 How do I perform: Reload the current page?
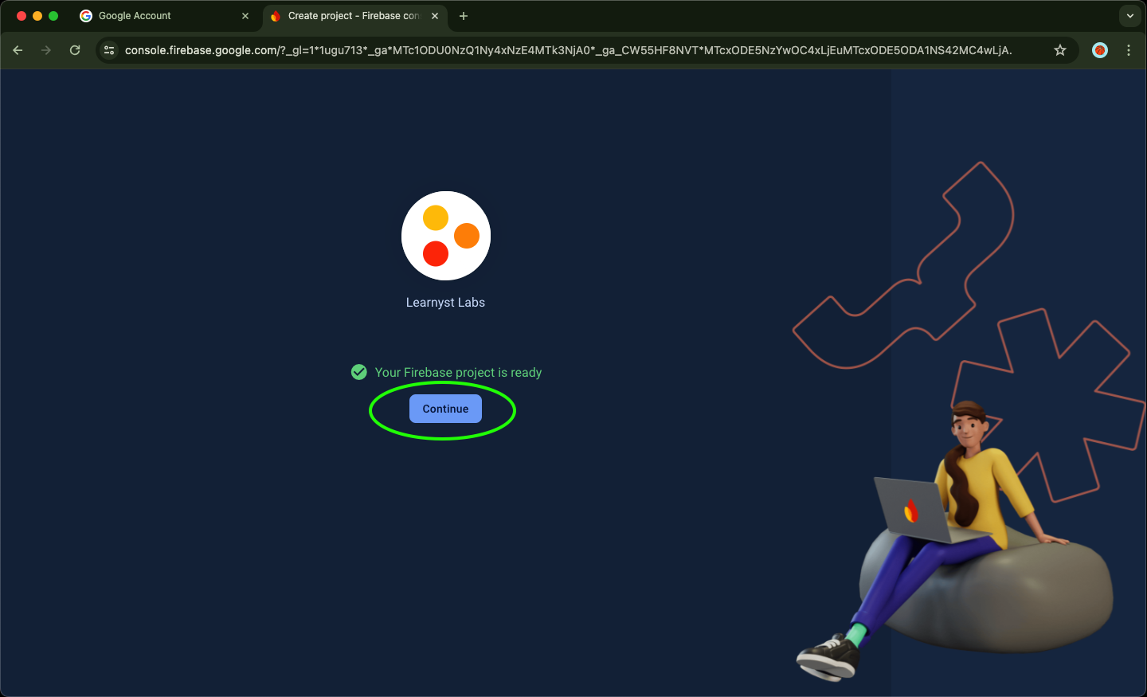tap(74, 49)
